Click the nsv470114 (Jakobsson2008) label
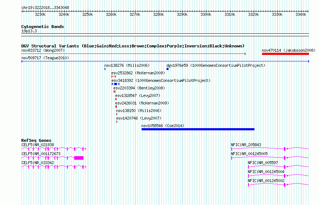This screenshot has width=319, height=205. pos(288,50)
